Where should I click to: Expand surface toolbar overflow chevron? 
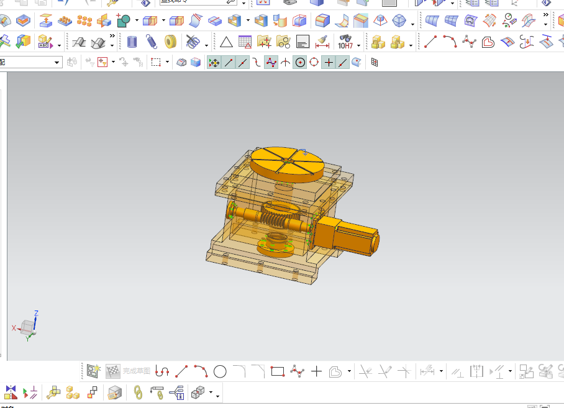[545, 15]
